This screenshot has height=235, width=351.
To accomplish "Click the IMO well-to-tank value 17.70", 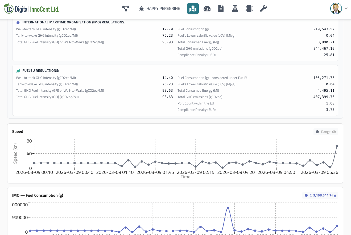I will pyautogui.click(x=168, y=29).
